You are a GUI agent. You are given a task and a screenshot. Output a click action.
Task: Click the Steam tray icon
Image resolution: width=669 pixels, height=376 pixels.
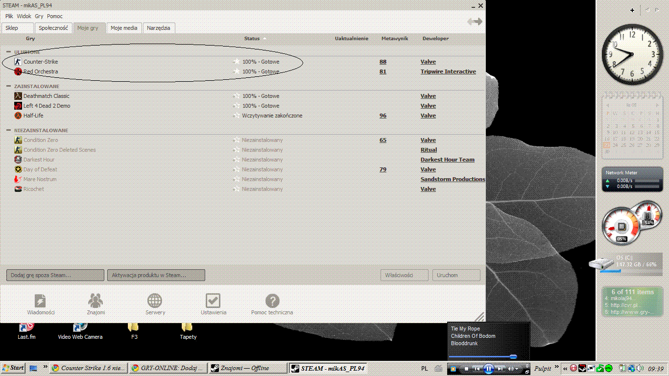tap(582, 368)
